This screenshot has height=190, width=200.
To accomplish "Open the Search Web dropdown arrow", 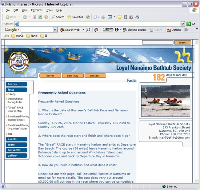I will [83, 30].
